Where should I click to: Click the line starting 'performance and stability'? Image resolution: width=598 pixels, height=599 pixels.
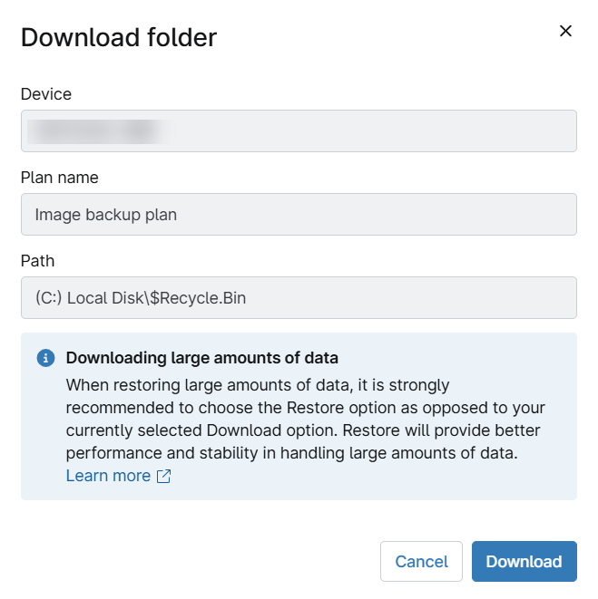[291, 453]
